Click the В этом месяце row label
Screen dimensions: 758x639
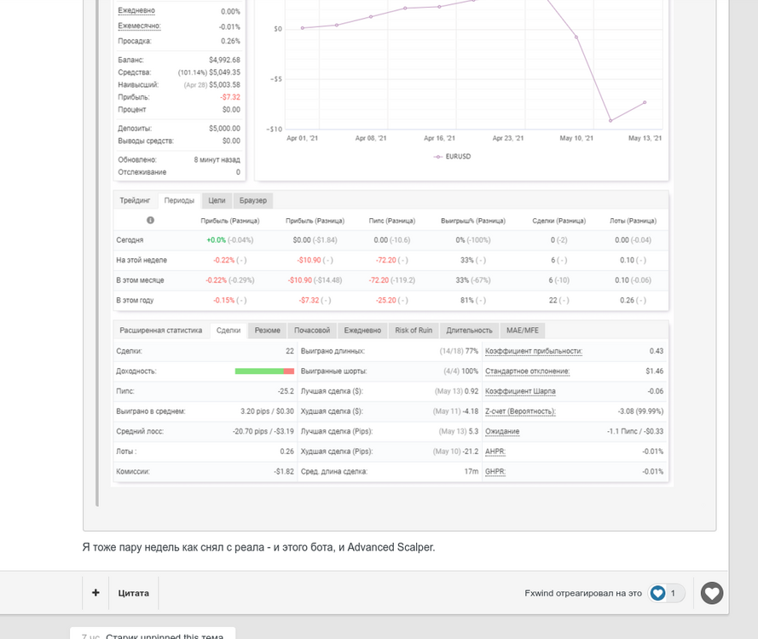140,280
